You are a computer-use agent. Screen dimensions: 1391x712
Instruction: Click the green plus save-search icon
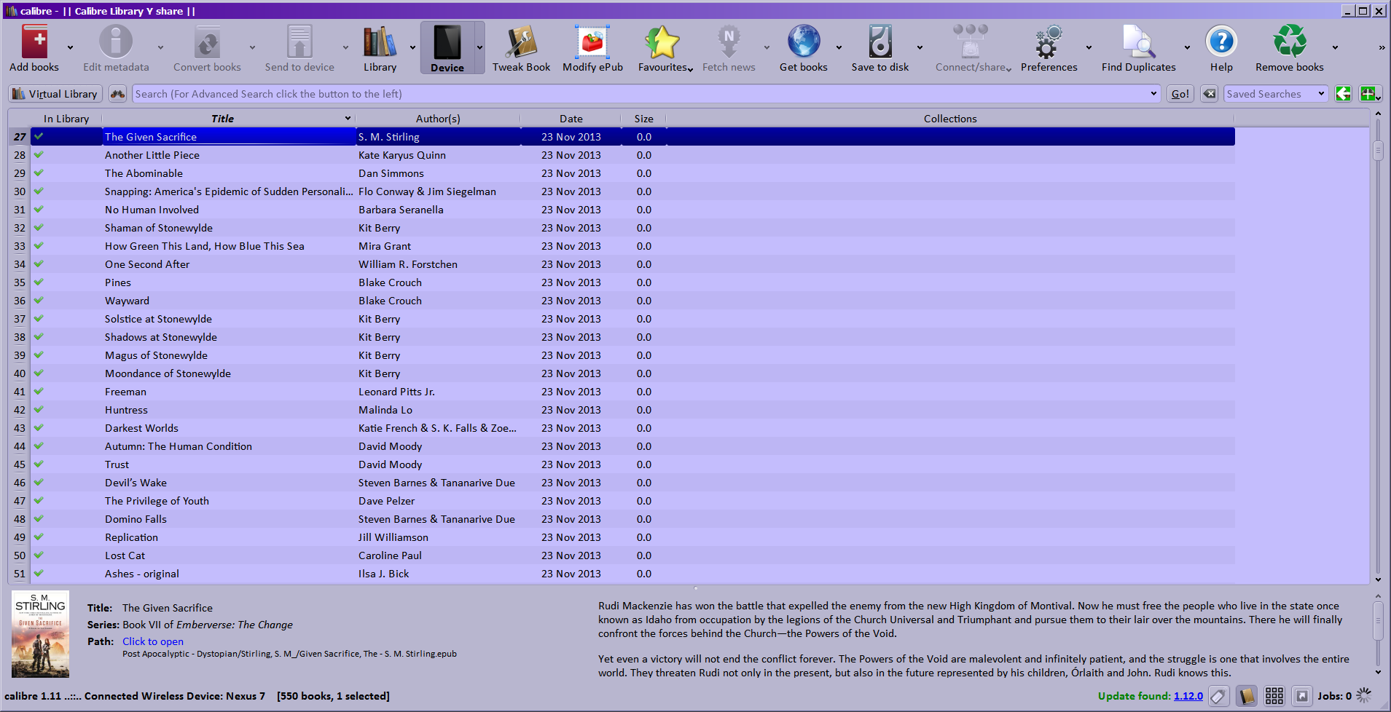1368,94
